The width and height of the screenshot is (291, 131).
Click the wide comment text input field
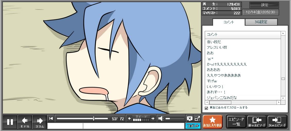(133, 126)
